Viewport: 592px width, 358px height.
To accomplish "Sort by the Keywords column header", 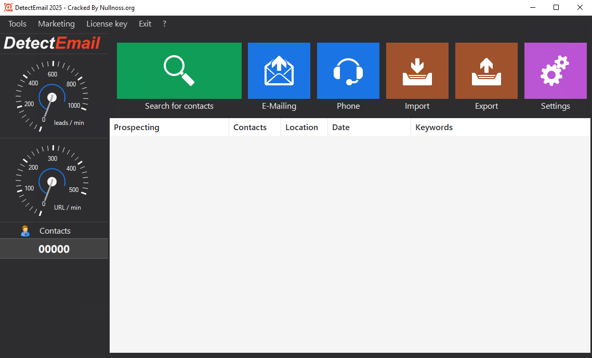I will pyautogui.click(x=500, y=127).
